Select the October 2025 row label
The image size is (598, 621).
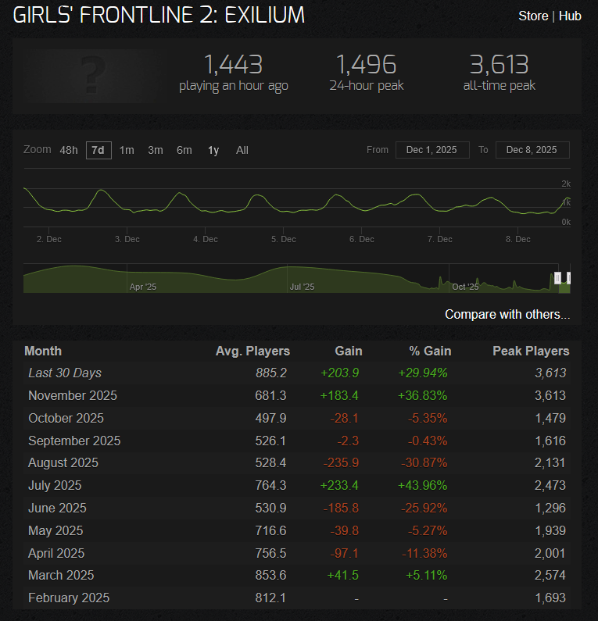[66, 418]
